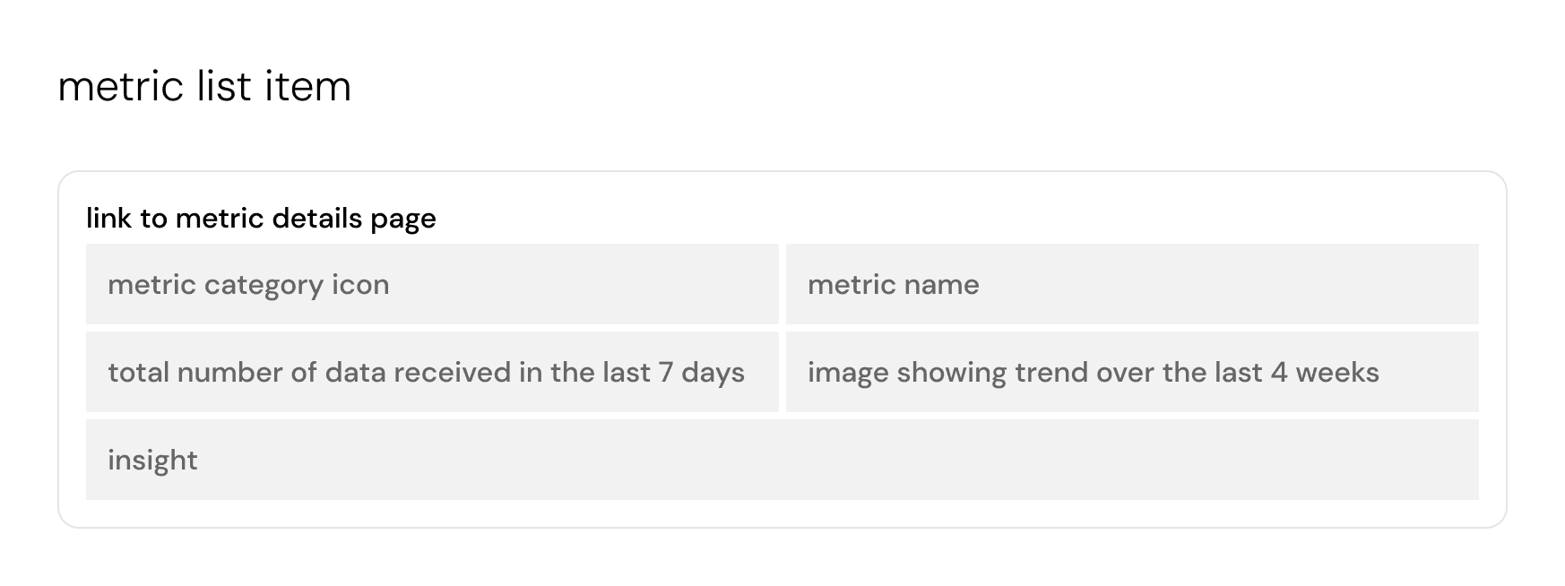Click empty gray area right of 'insight'
This screenshot has width=1565, height=586.
click(x=838, y=460)
